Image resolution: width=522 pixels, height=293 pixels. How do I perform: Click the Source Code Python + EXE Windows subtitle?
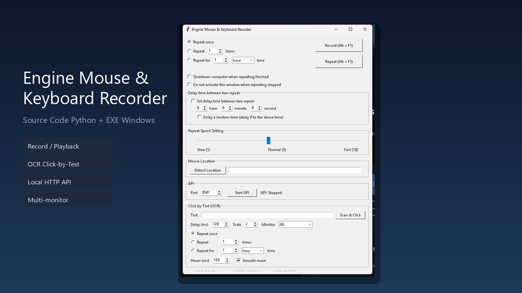(89, 120)
